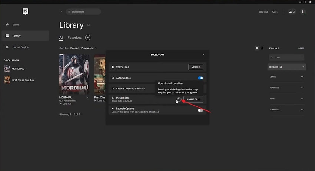Launch First Class Trouble from Quick Launch
Viewport: 315px width, 171px height.
coord(19,80)
